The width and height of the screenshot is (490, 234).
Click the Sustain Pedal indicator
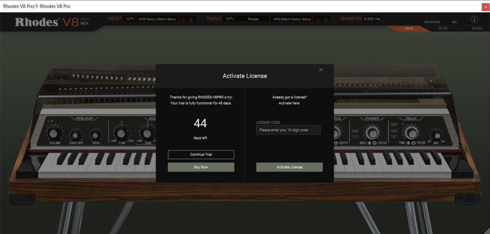(x=432, y=21)
